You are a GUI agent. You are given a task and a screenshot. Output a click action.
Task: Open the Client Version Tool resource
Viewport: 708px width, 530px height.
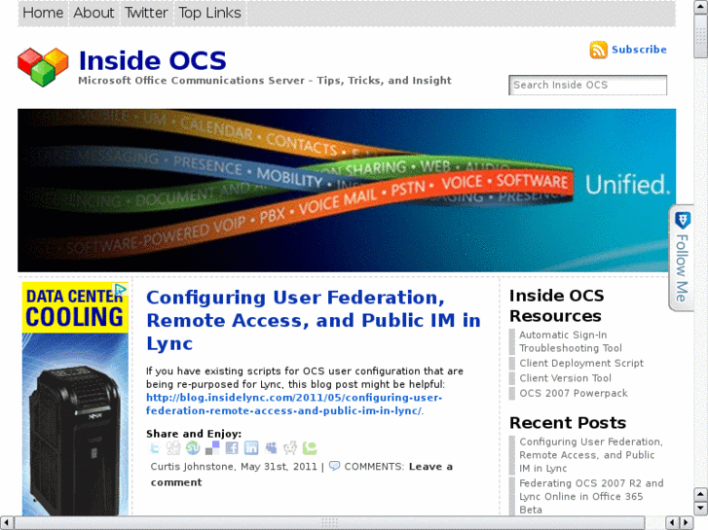(x=565, y=378)
